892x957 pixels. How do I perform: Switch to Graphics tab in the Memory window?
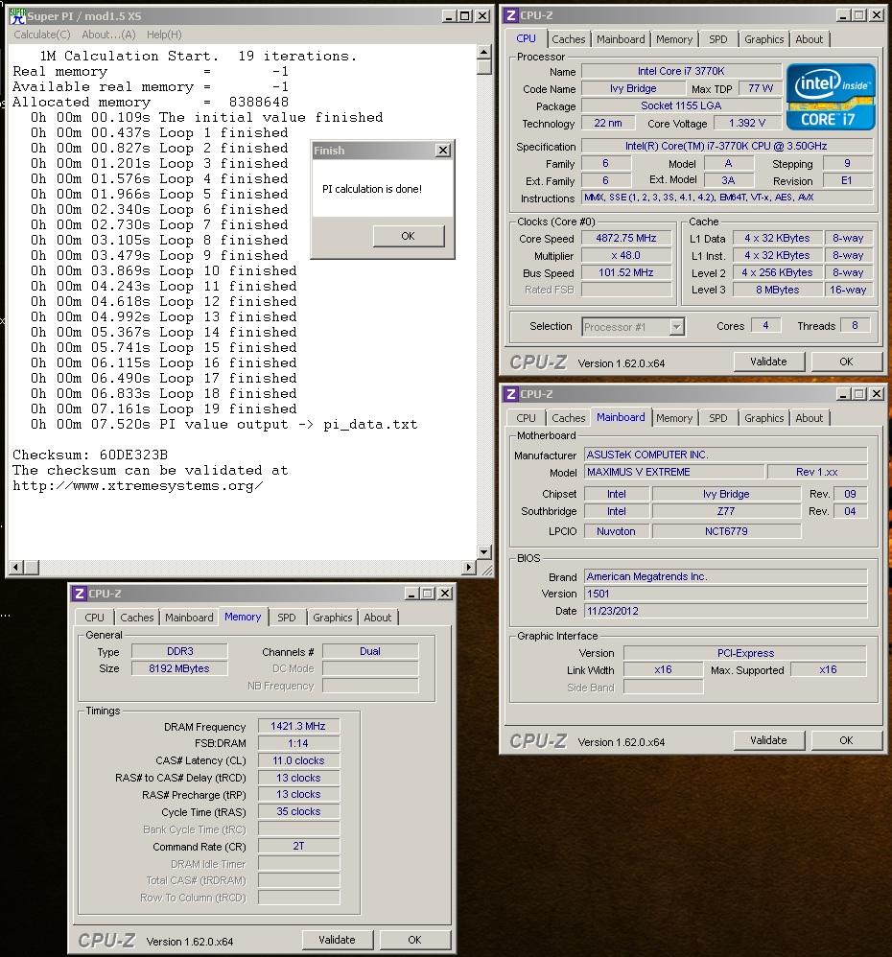point(332,618)
